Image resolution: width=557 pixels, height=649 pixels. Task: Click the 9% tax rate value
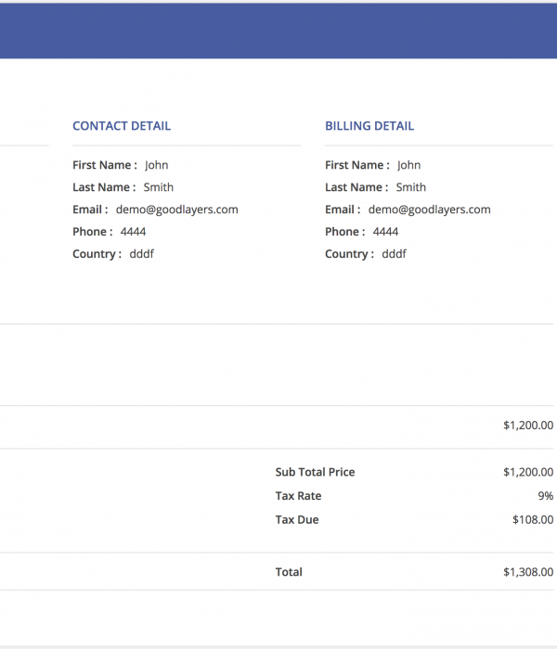click(546, 496)
